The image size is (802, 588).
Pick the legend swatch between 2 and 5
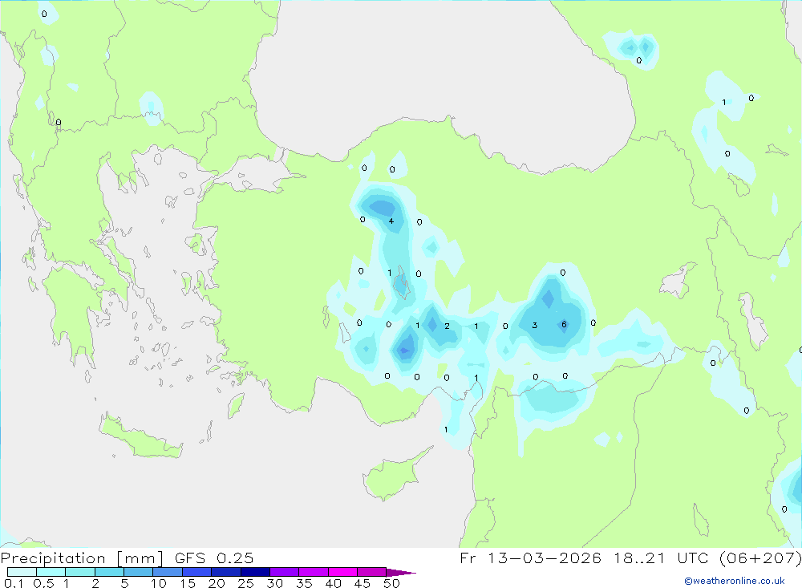[x=109, y=572]
